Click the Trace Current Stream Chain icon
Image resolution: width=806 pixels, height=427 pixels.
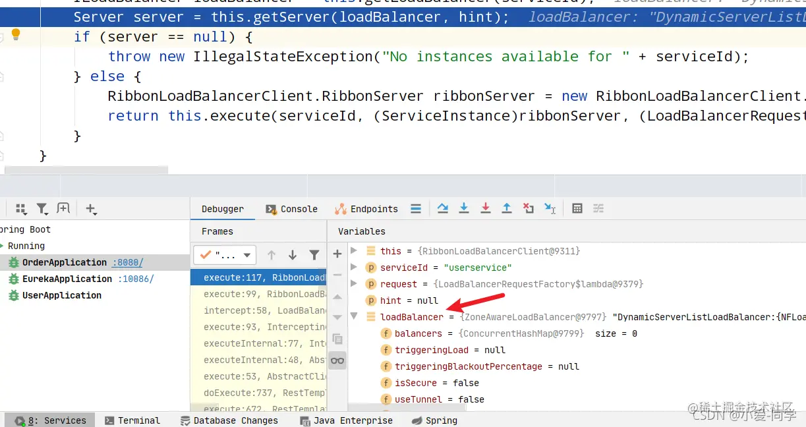click(x=598, y=208)
